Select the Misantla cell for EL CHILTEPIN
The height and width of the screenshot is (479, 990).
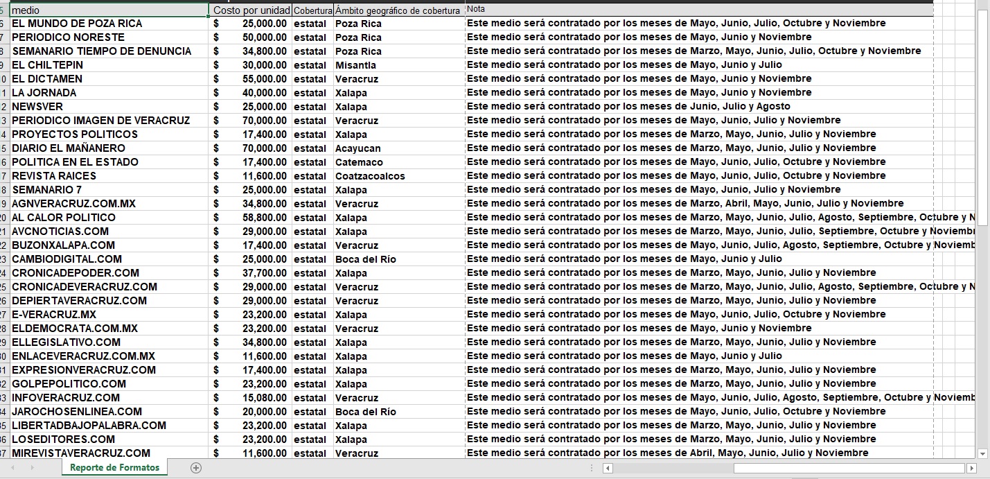398,65
